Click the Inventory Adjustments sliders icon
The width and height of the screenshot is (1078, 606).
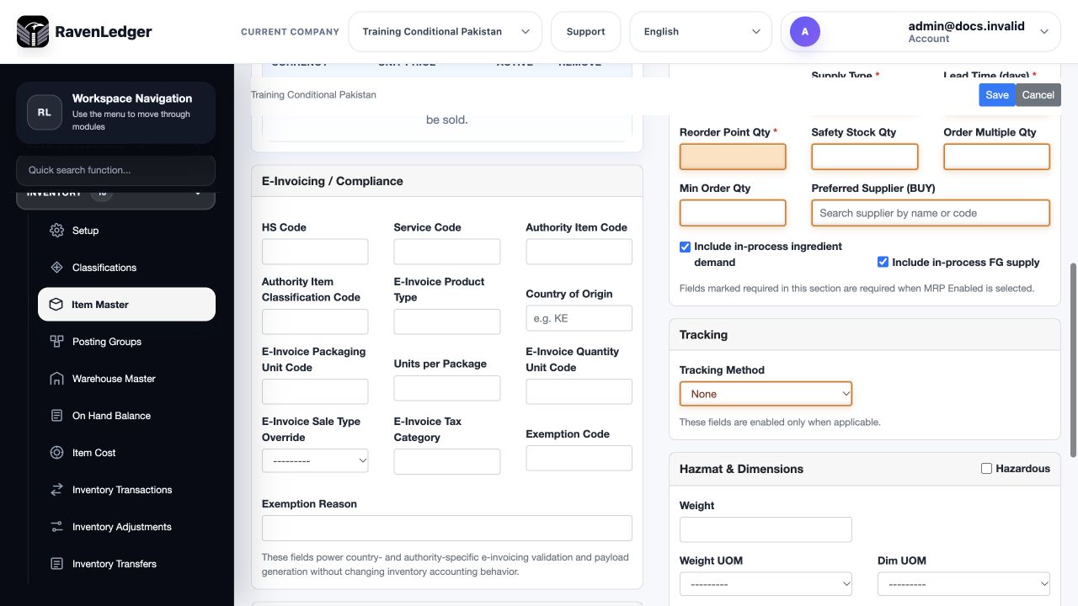[56, 527]
